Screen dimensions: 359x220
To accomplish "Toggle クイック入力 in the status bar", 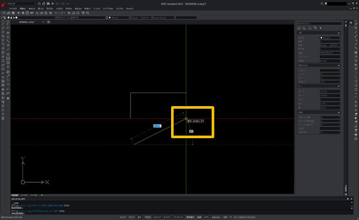I will [x=178, y=217].
